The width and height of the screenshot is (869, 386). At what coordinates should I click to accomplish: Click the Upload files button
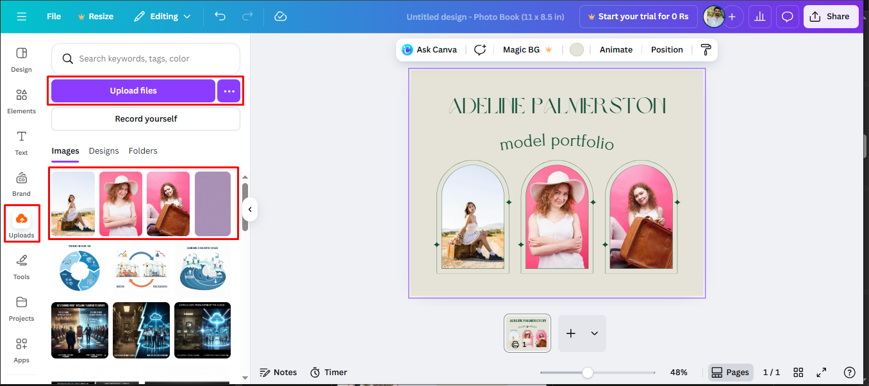click(x=133, y=91)
